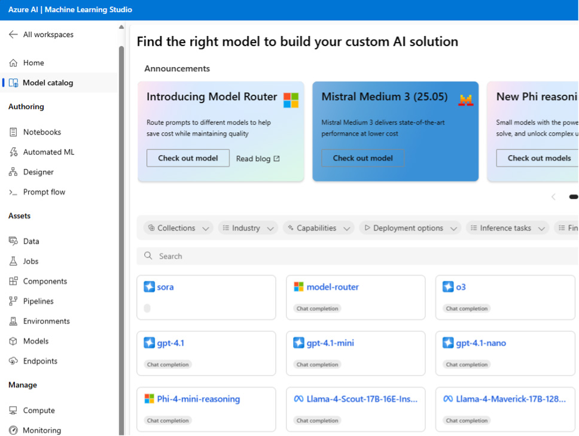Select Model catalog in the sidebar
579x436 pixels.
[x=48, y=83]
